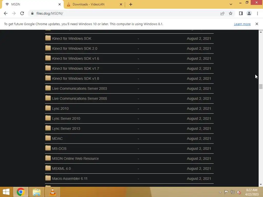Viewport: 263px width, 197px height.
Task: Open MSDN Online Web Resource folder
Action: pos(75,159)
